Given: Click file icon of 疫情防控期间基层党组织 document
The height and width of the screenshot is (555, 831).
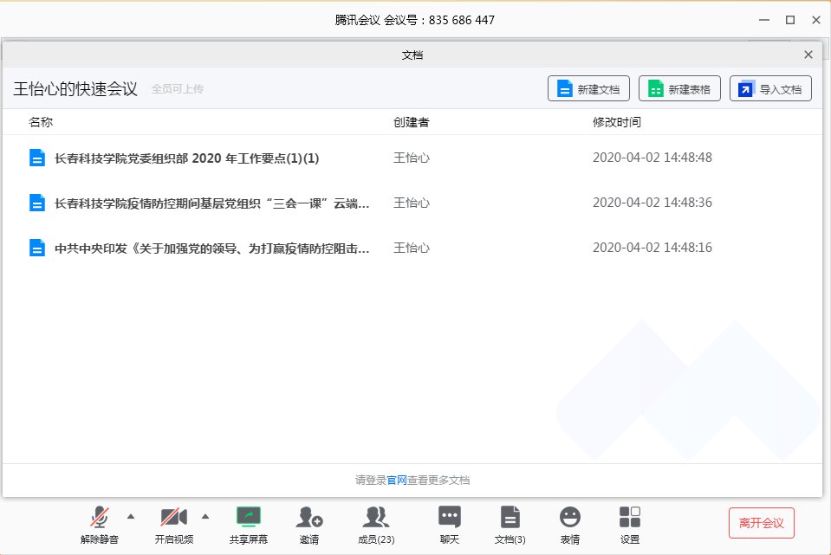Looking at the screenshot, I should (37, 203).
